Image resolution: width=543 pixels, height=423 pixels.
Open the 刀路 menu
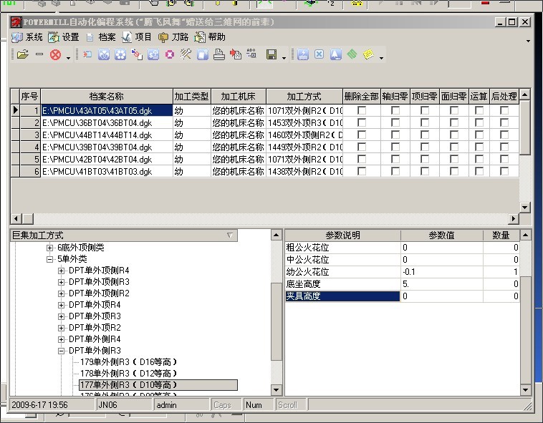[173, 37]
